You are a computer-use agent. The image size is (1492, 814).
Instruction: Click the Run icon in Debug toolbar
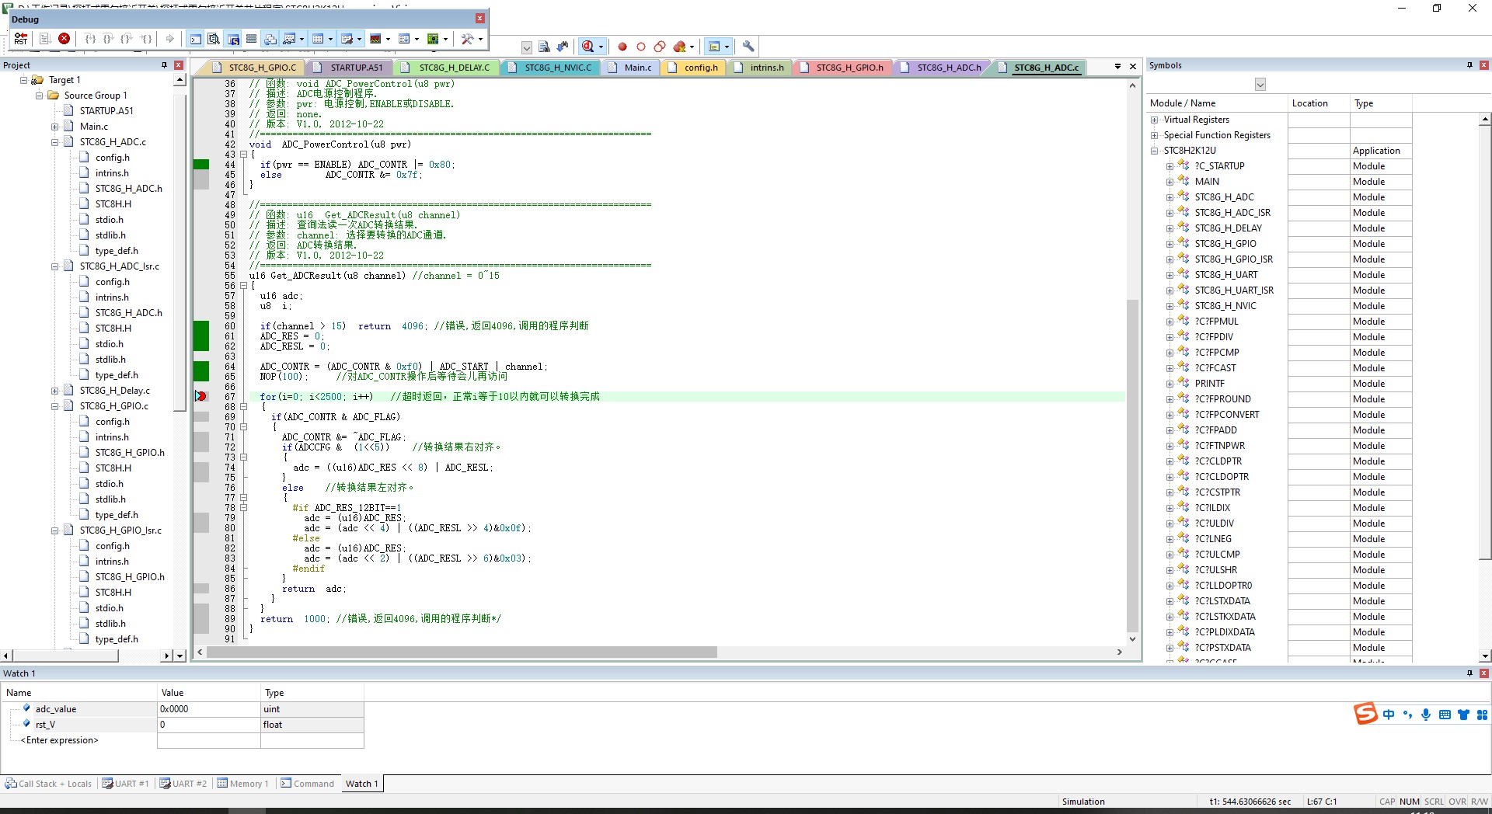point(45,39)
